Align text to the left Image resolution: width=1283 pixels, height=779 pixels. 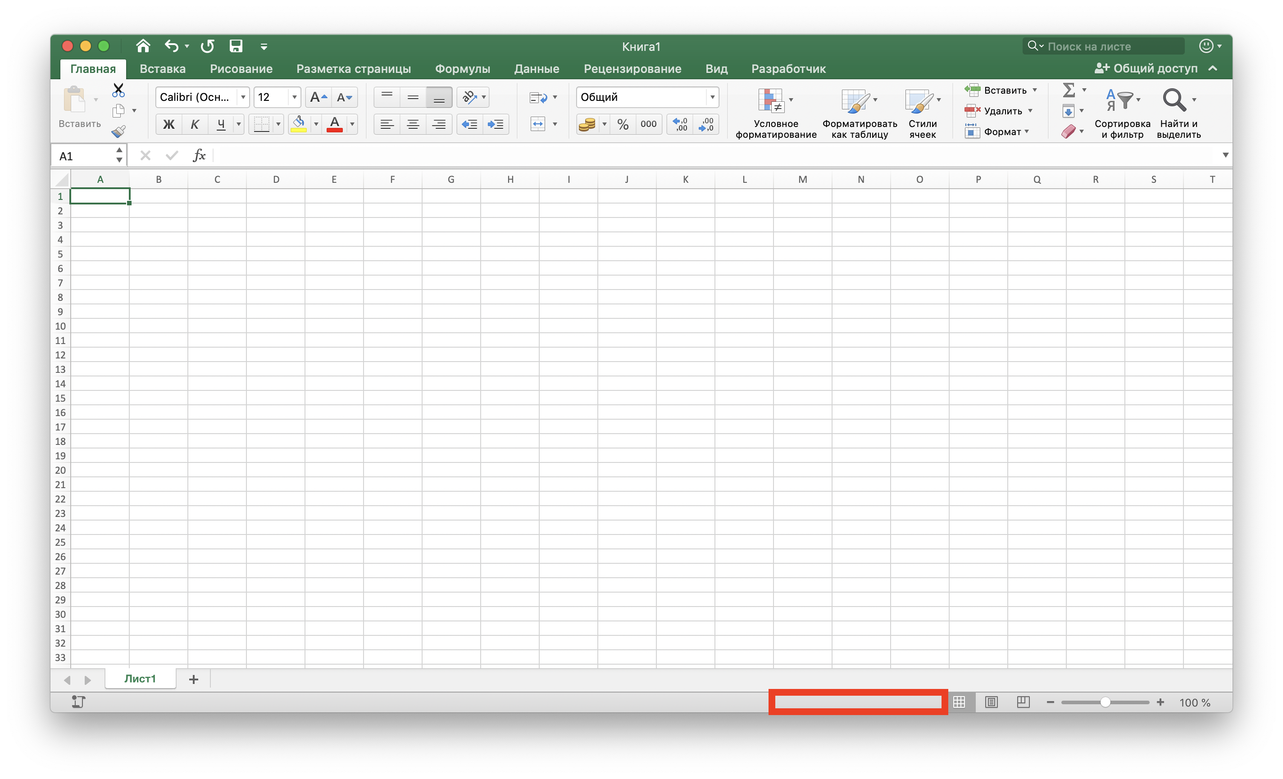pyautogui.click(x=387, y=124)
